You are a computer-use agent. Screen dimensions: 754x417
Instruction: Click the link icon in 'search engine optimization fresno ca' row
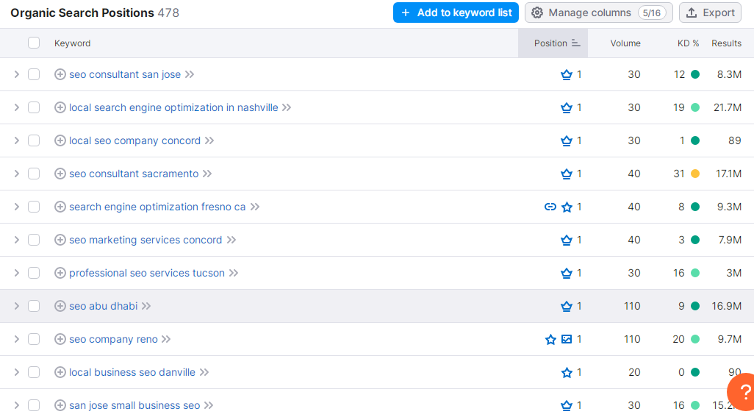(x=550, y=207)
